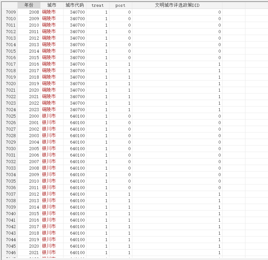Click 铜陵市 cell in row 7010

pos(52,19)
